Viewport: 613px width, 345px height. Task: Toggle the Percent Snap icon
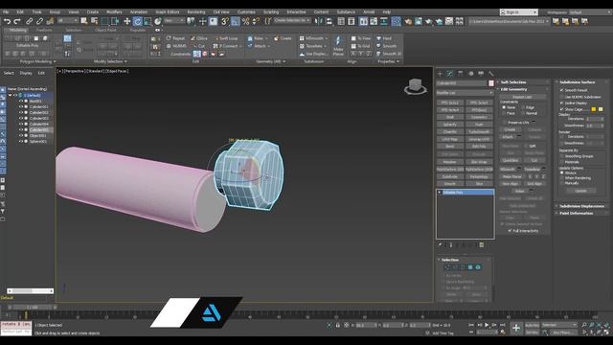(245, 21)
